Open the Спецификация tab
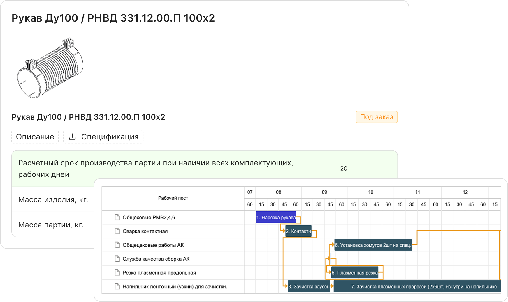Viewport: 508px width, 302px height. coord(110,137)
